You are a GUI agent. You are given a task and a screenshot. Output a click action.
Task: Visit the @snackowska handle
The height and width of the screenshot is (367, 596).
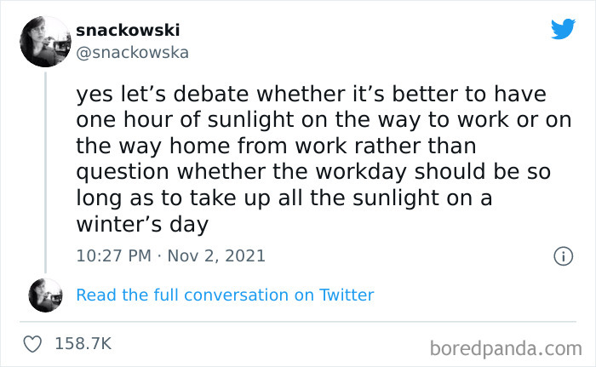click(x=132, y=53)
